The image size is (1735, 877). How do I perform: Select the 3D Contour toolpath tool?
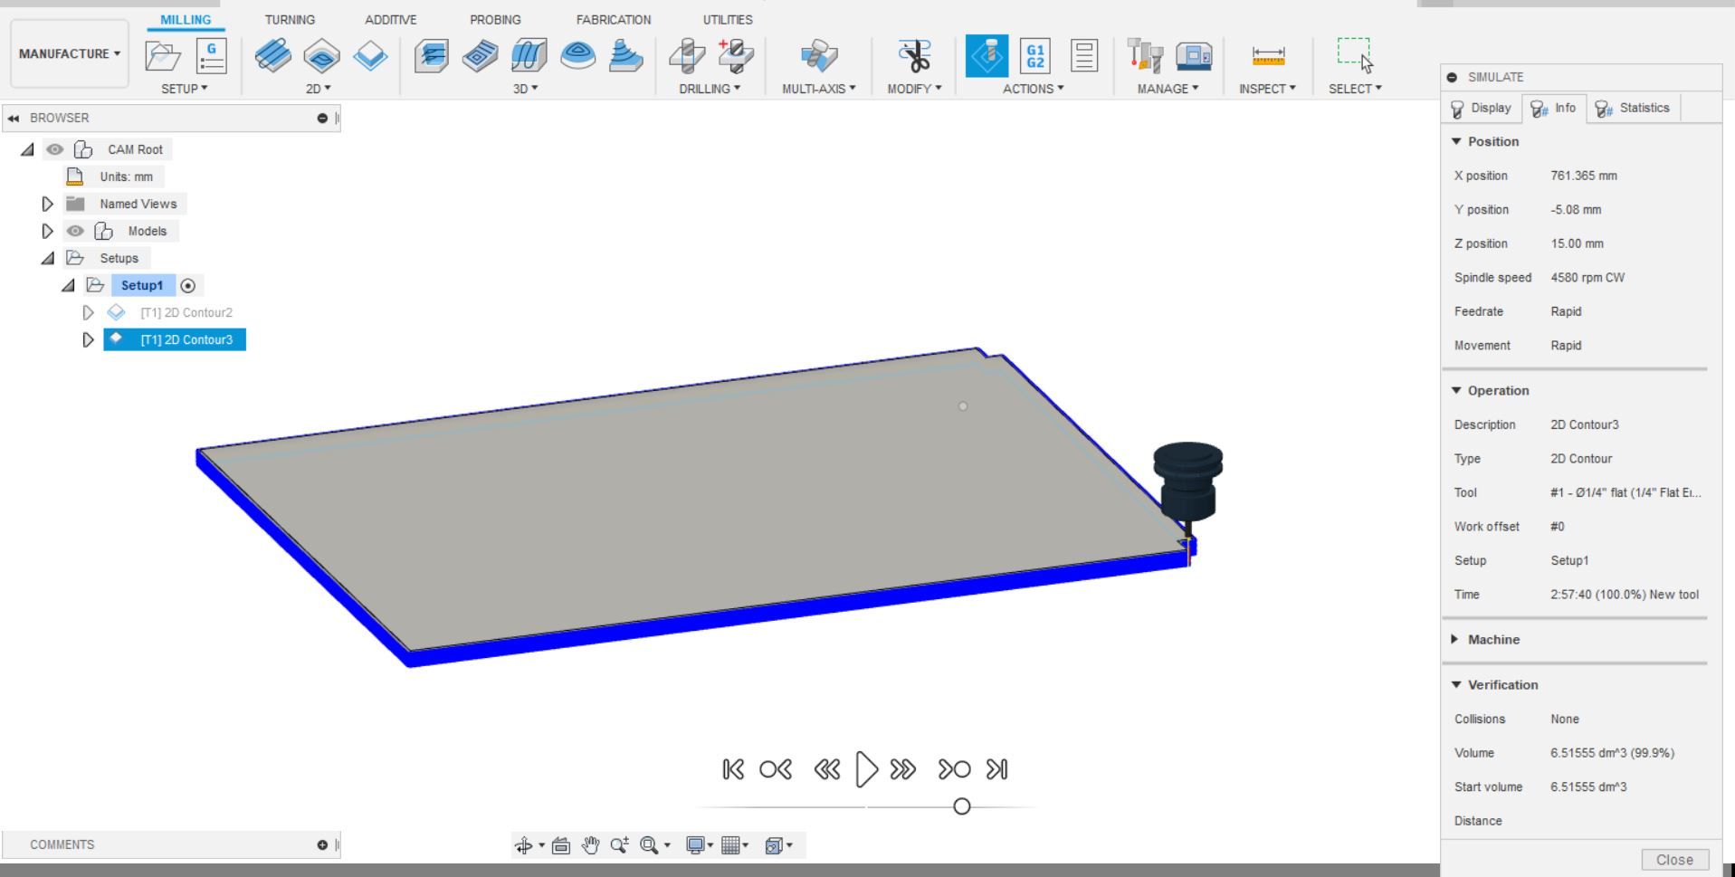[x=577, y=56]
